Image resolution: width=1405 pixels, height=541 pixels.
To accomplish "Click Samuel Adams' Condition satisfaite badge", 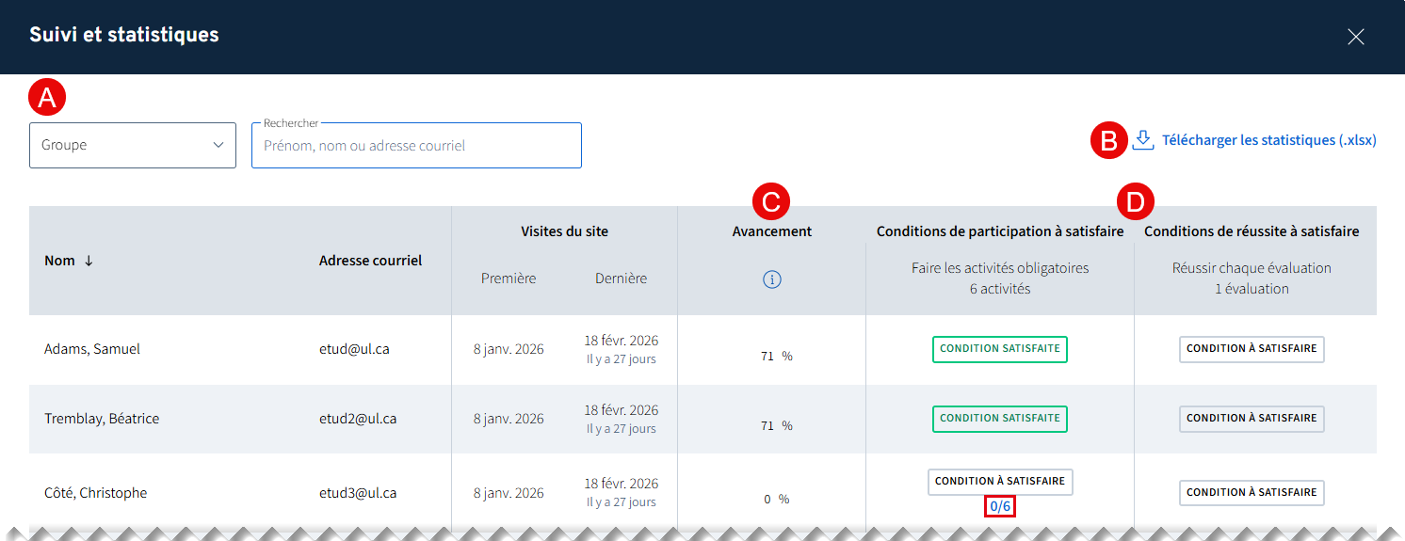I will (x=999, y=349).
